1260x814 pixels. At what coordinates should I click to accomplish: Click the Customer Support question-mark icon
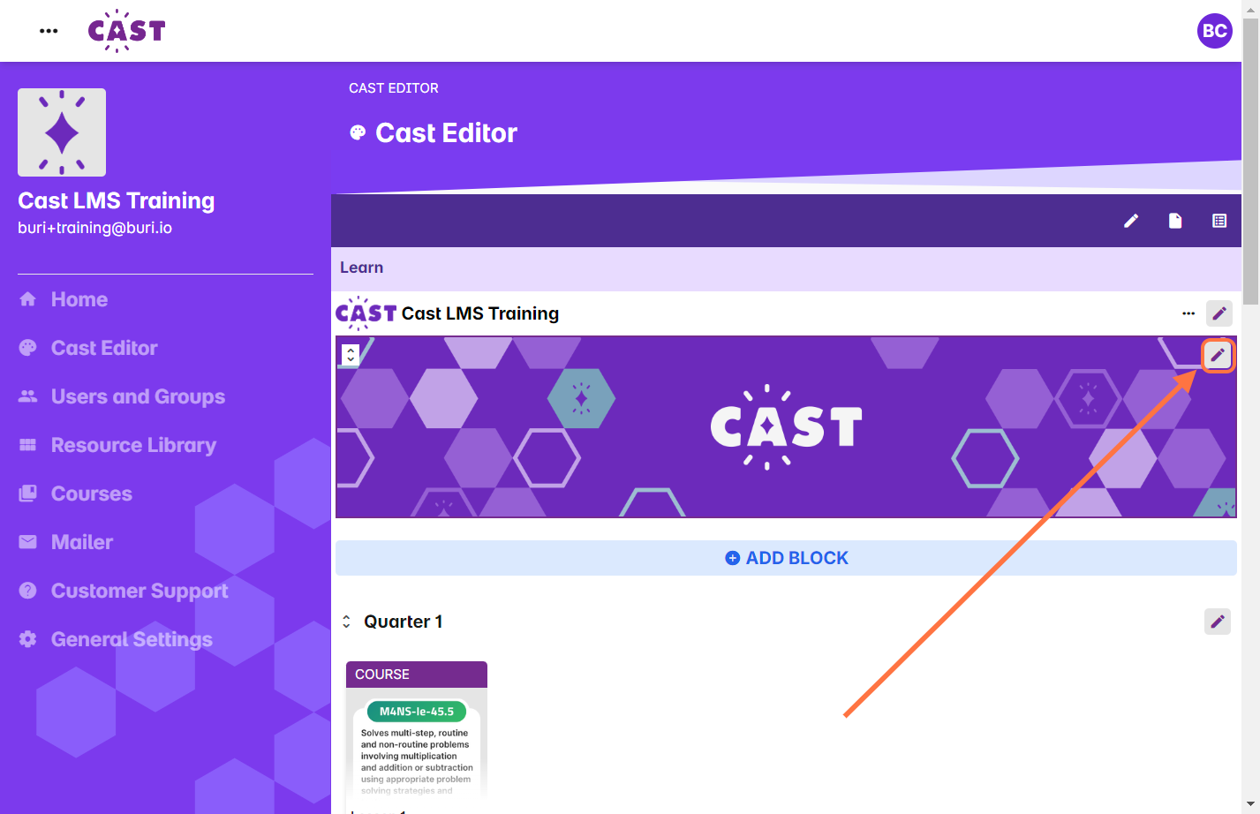(28, 591)
